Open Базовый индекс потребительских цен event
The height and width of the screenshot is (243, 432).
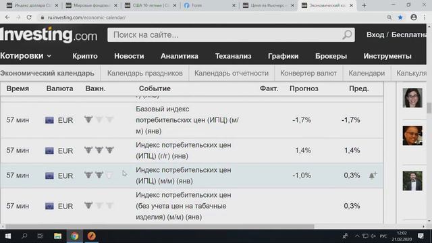click(187, 120)
